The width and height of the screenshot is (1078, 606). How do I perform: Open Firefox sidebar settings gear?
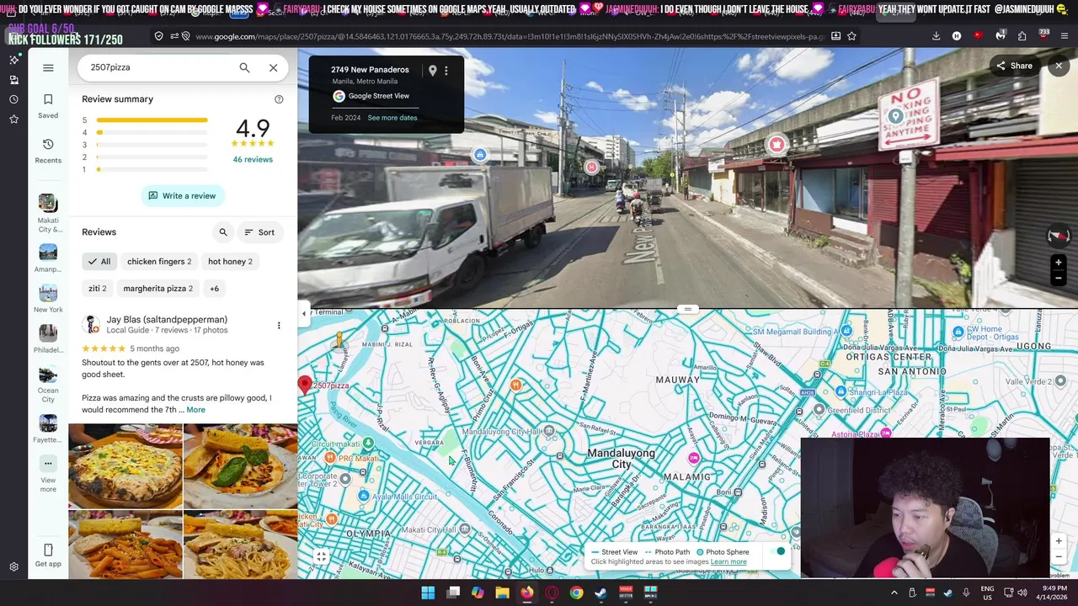(x=13, y=567)
